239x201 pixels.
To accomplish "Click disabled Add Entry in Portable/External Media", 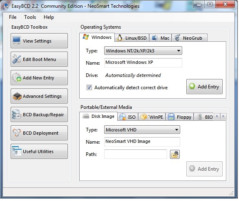I will 204,169.
